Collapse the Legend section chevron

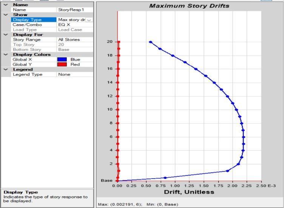(x=6, y=69)
